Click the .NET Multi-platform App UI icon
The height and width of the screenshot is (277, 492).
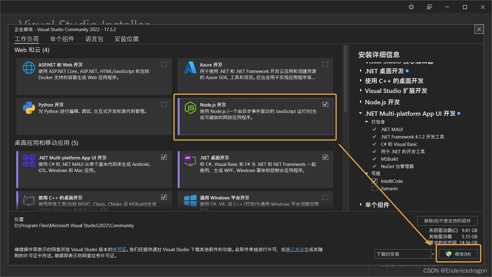[29, 161]
